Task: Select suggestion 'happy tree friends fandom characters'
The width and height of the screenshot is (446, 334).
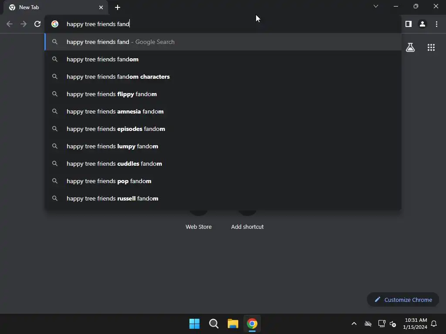Action: 223,77
